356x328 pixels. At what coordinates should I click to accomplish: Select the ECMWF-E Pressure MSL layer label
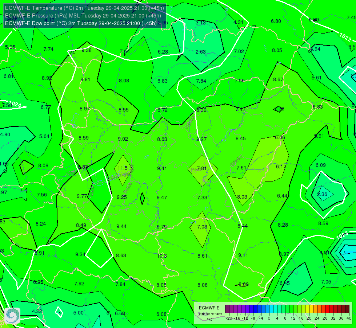[x=83, y=16]
